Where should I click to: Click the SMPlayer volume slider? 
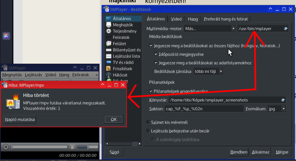(x=88, y=147)
